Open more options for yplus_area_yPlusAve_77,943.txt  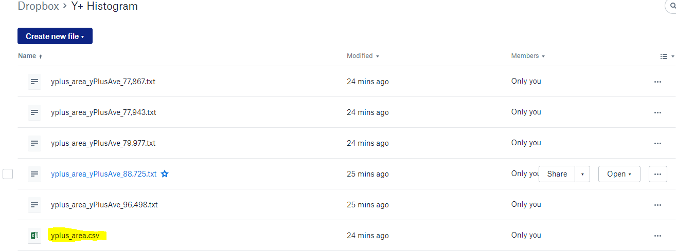click(x=657, y=112)
